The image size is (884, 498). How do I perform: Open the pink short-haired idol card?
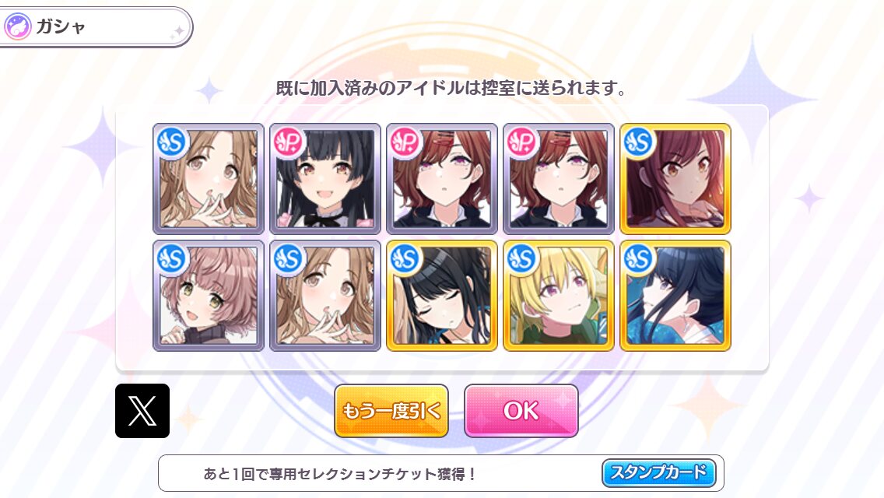click(209, 296)
